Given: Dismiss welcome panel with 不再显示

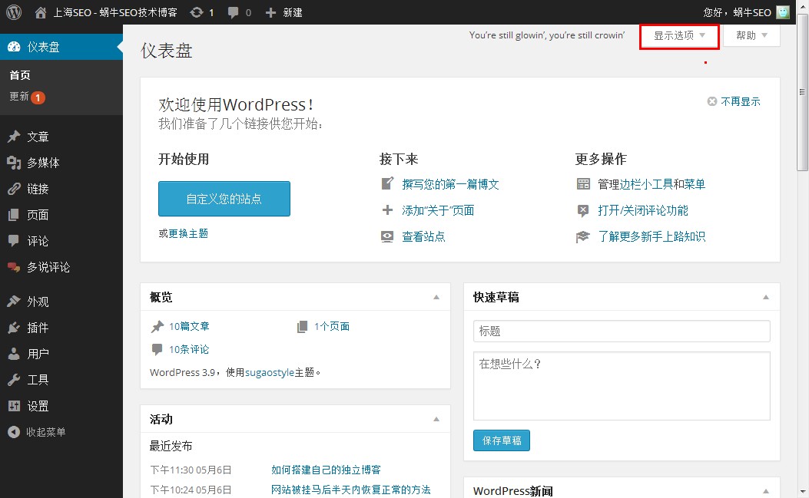Looking at the screenshot, I should (734, 101).
